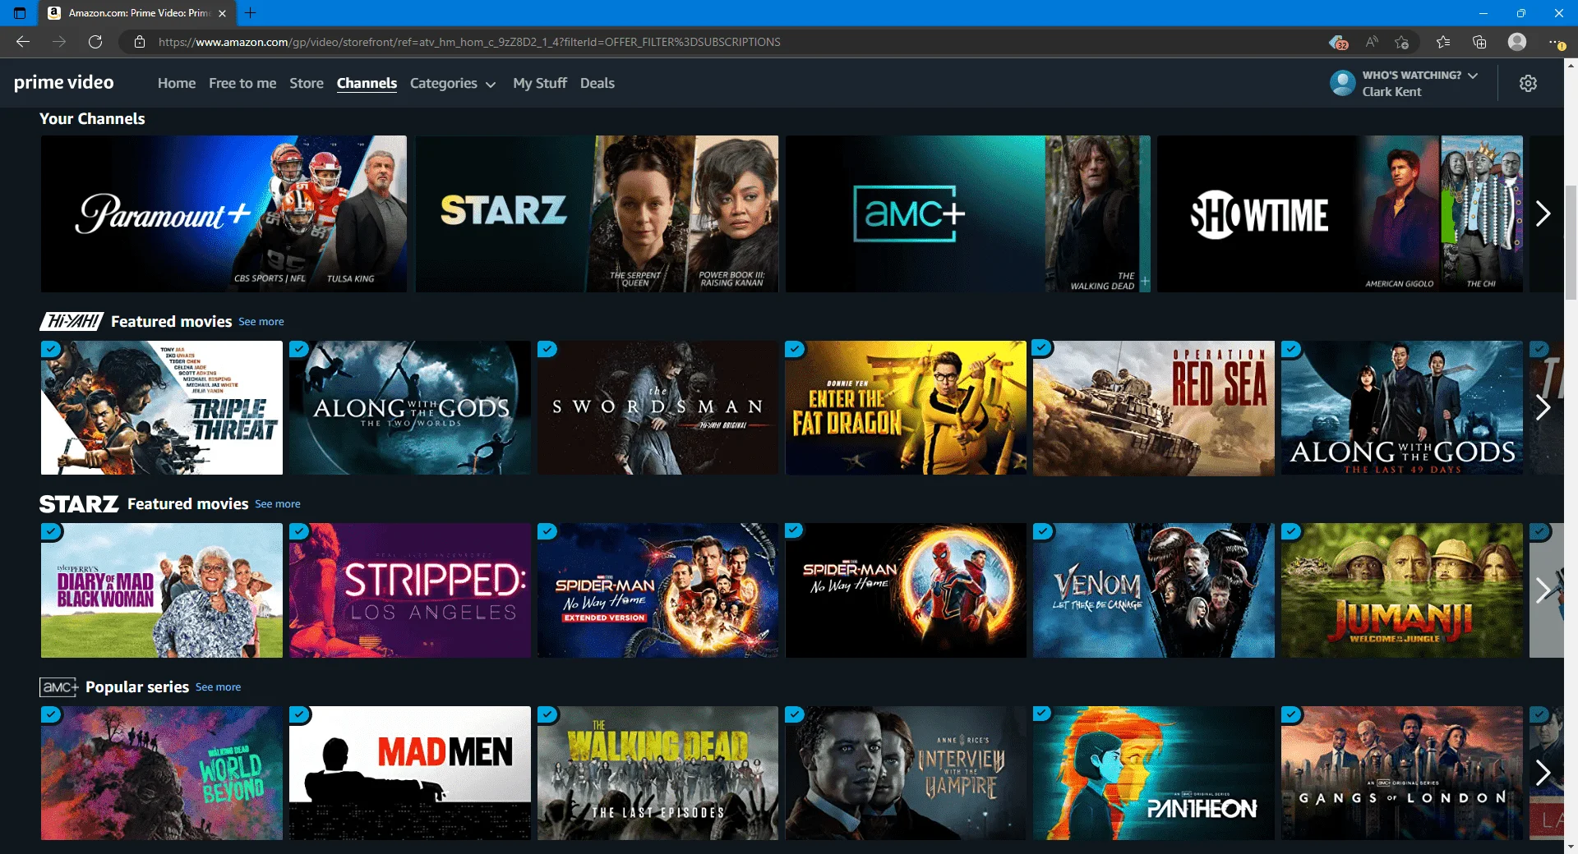Toggle checkmark badge on Mad Men
The width and height of the screenshot is (1578, 854).
coord(299,715)
